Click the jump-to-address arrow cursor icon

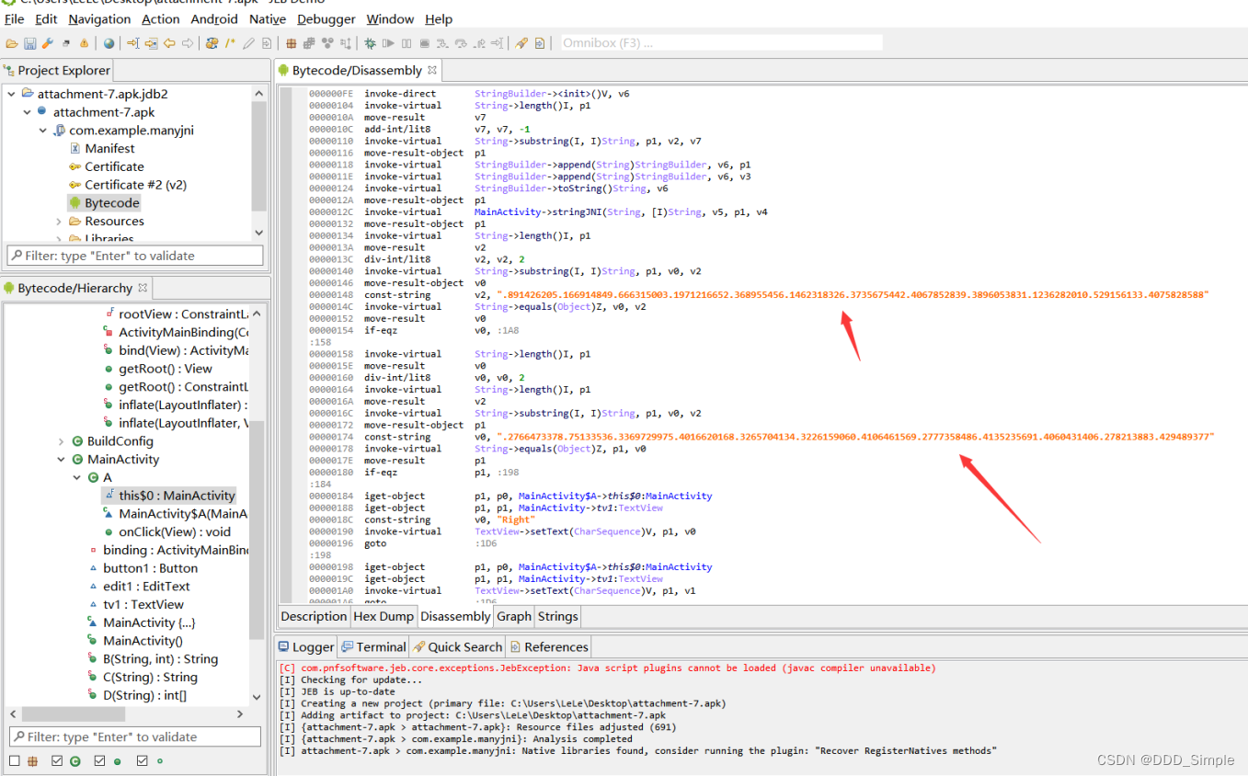[x=132, y=43]
